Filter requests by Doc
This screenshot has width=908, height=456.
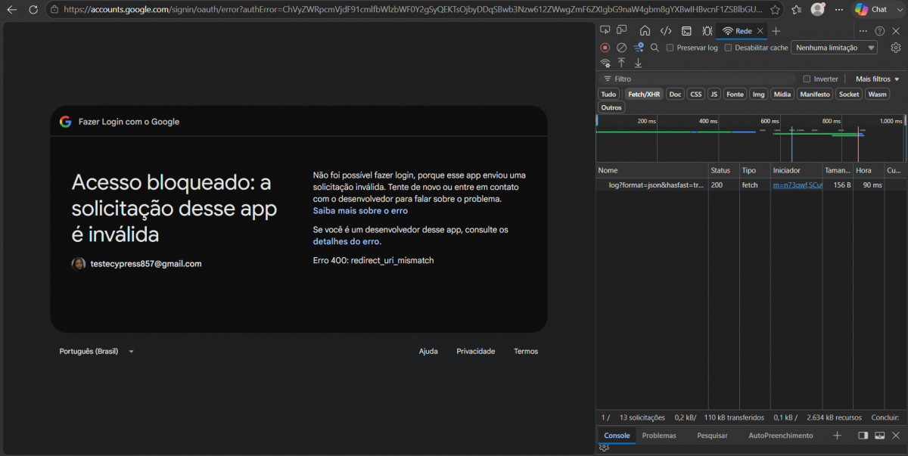tap(675, 94)
